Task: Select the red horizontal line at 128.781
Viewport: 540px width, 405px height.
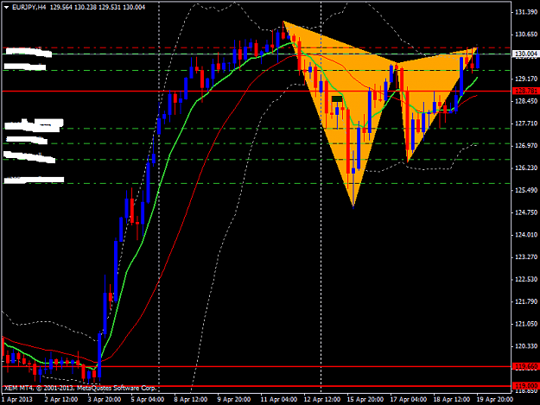Action: [x=257, y=92]
